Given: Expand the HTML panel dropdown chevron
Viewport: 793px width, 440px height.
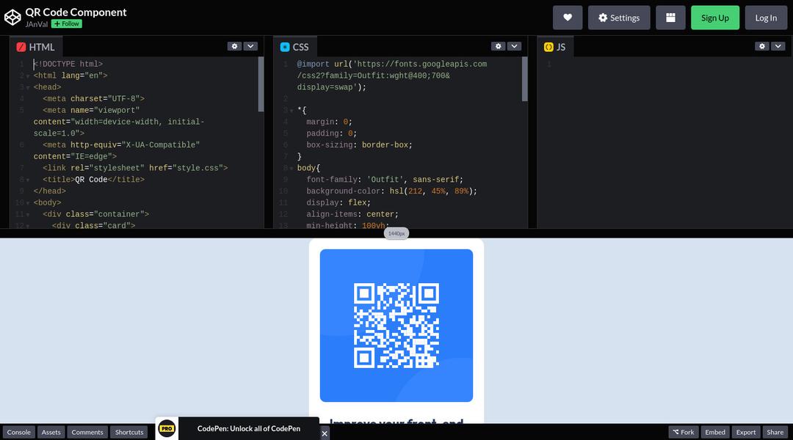Looking at the screenshot, I should click(x=250, y=45).
